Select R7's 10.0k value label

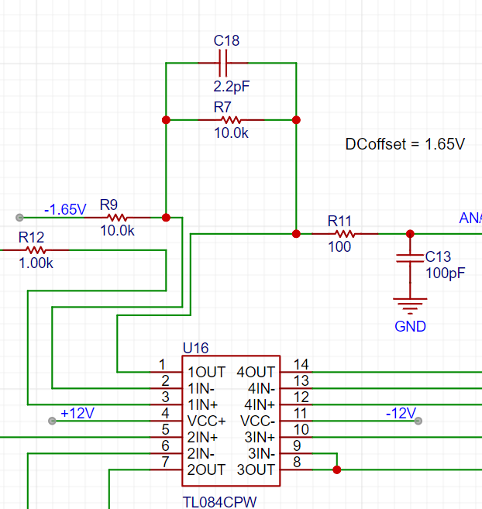(x=231, y=133)
